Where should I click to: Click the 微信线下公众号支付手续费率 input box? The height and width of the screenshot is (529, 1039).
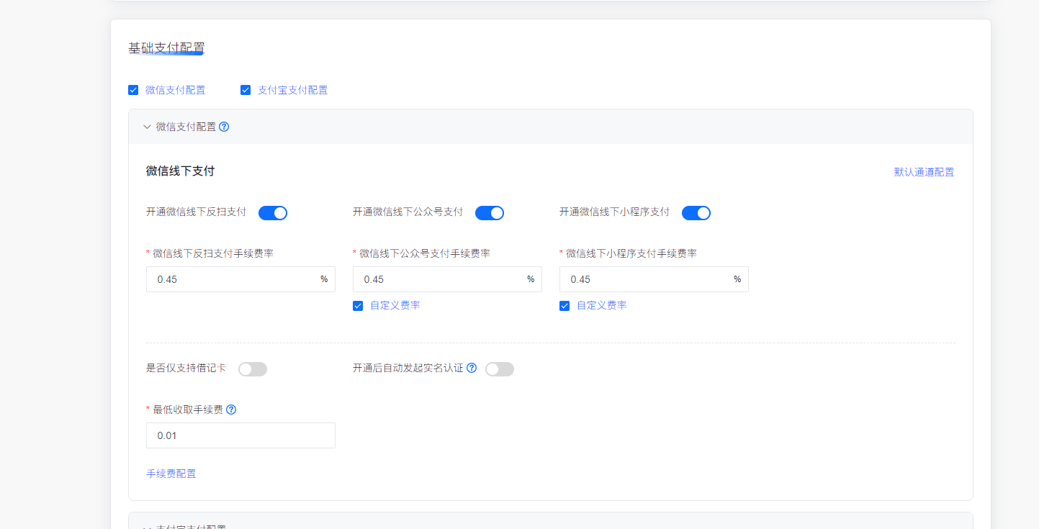point(437,279)
